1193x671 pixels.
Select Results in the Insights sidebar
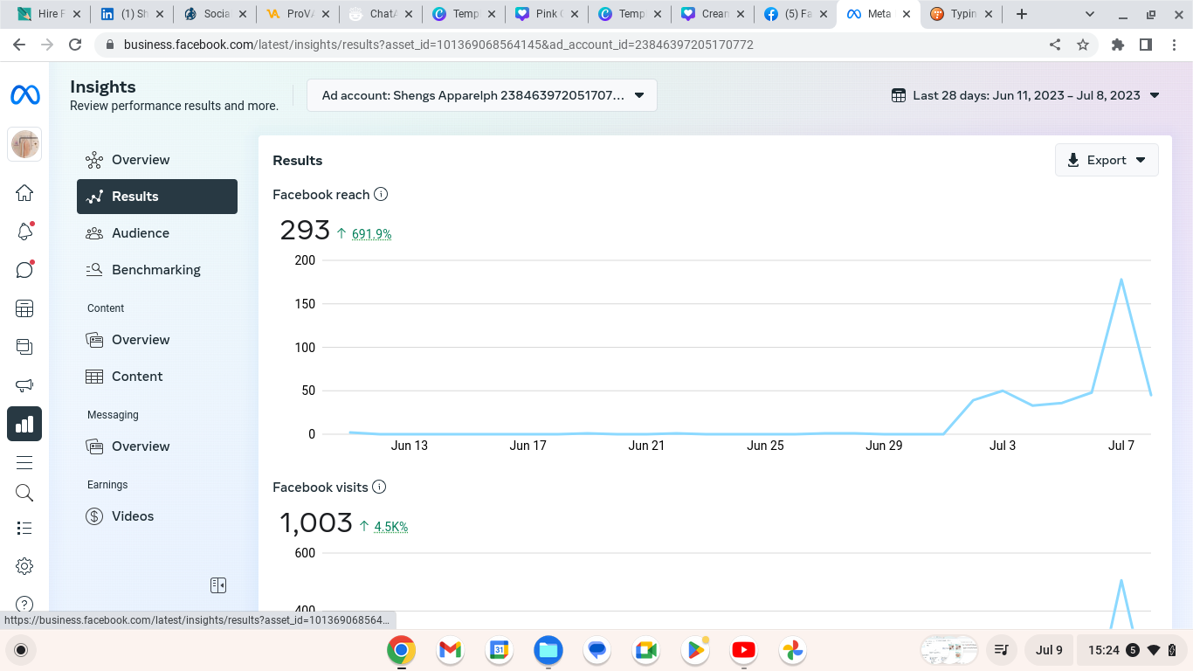point(157,197)
